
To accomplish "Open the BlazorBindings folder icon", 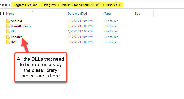I will tap(8, 26).
